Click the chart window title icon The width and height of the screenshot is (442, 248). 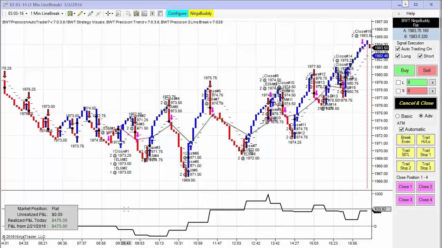pos(5,4)
